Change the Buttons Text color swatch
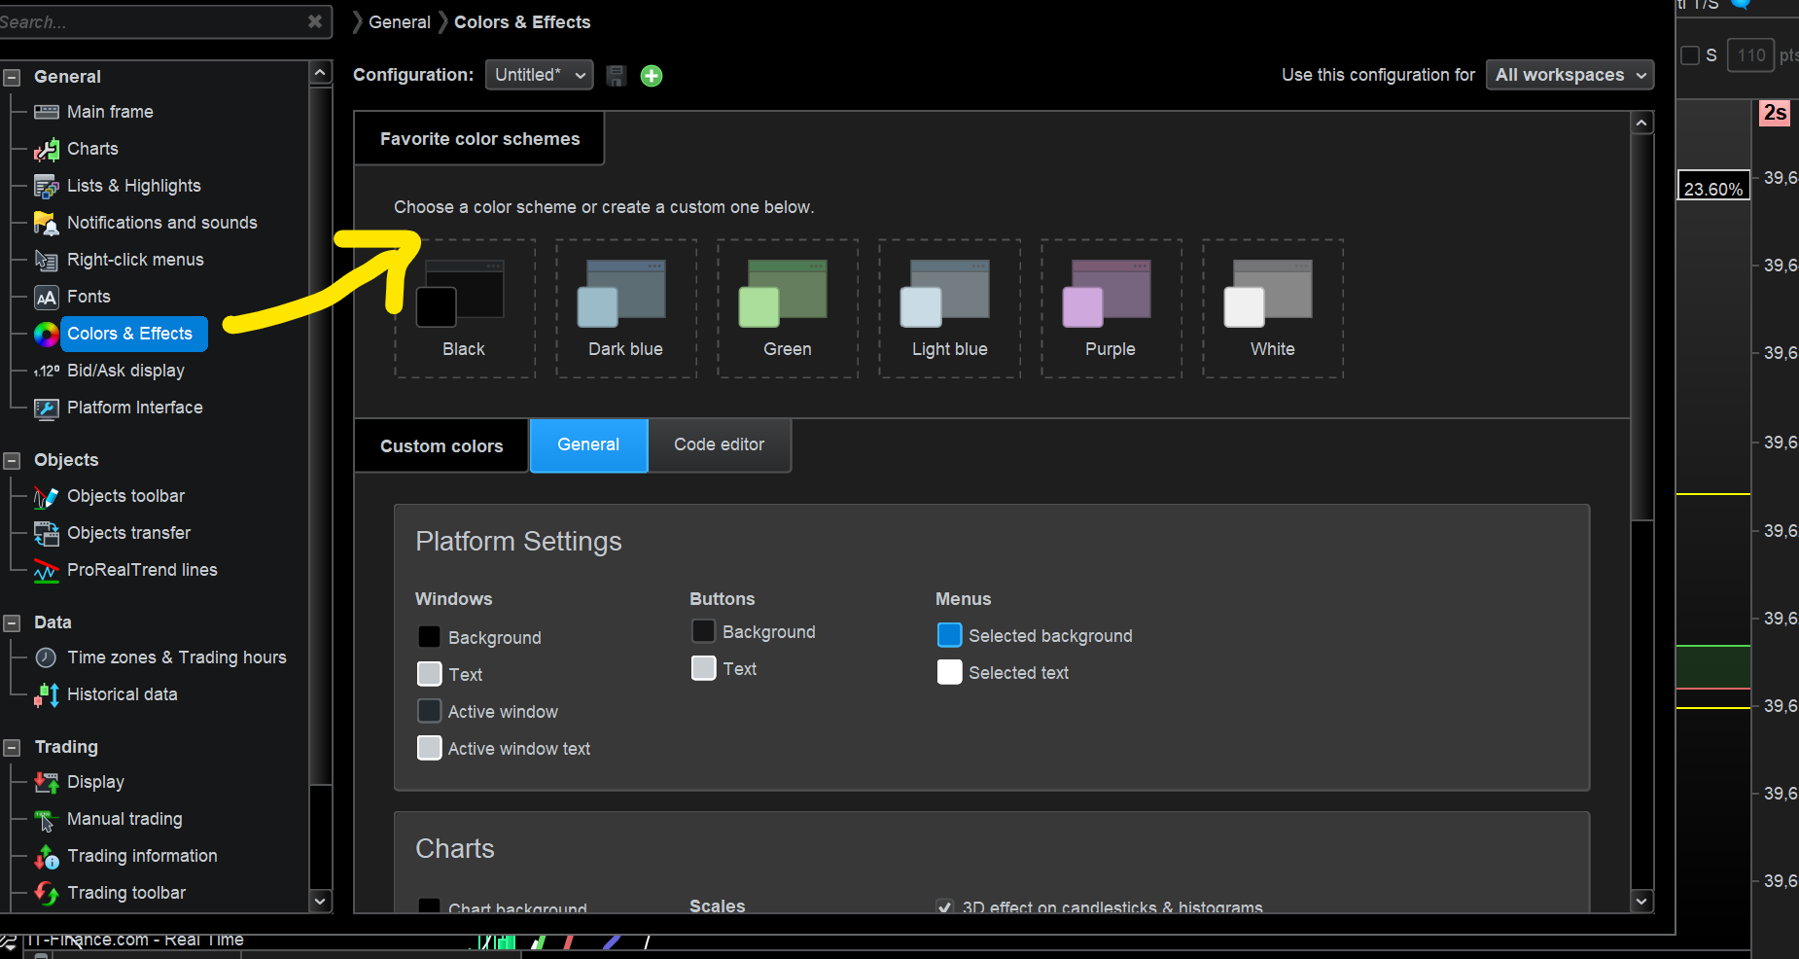The image size is (1799, 959). tap(703, 668)
